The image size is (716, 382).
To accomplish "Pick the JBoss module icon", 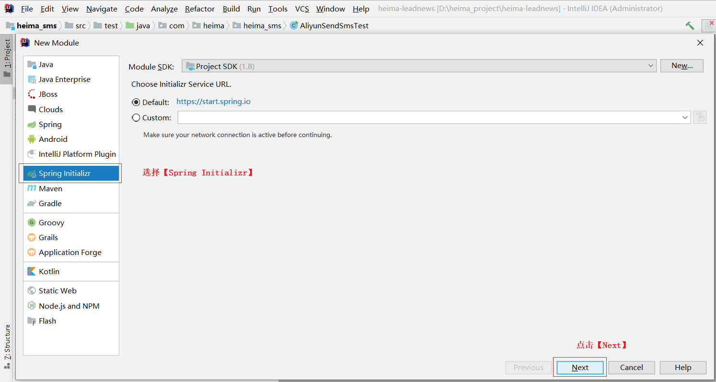I will (x=32, y=94).
